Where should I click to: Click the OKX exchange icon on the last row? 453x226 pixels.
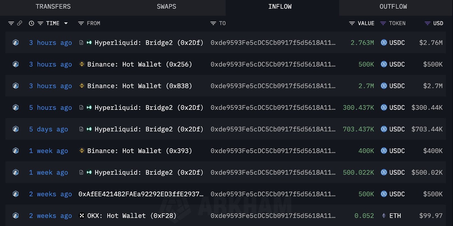point(82,216)
